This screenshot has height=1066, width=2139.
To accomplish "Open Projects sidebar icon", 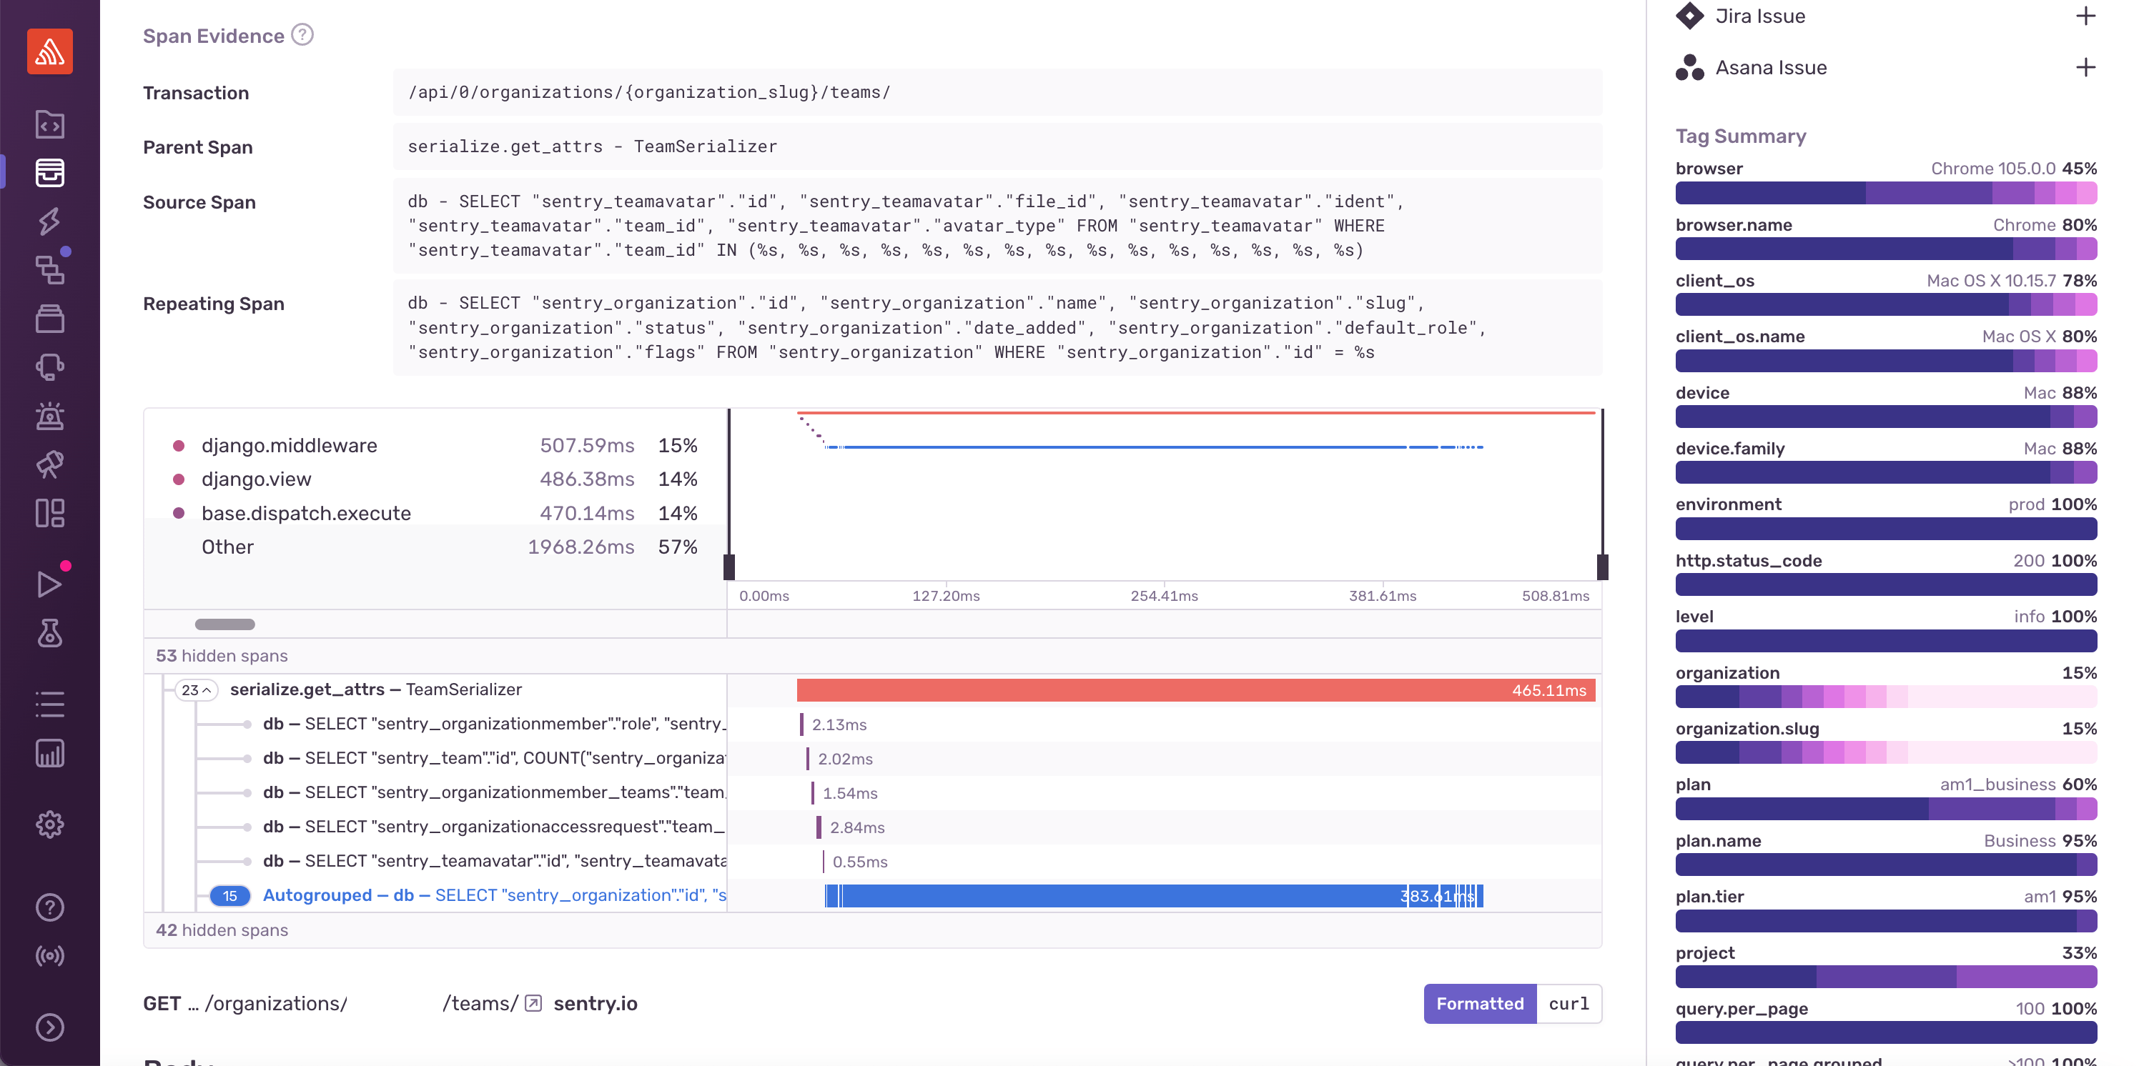I will (x=50, y=124).
